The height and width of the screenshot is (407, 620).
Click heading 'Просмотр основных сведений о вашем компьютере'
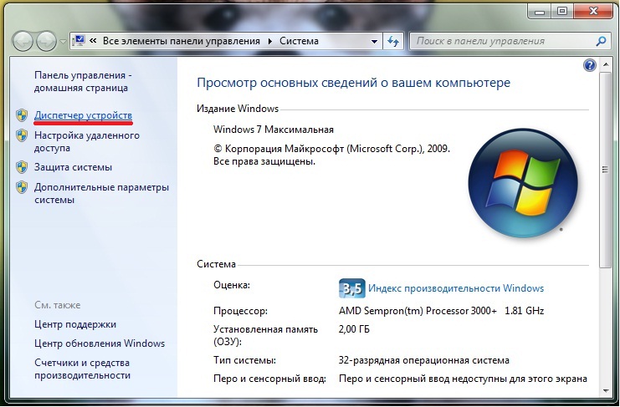click(x=353, y=83)
